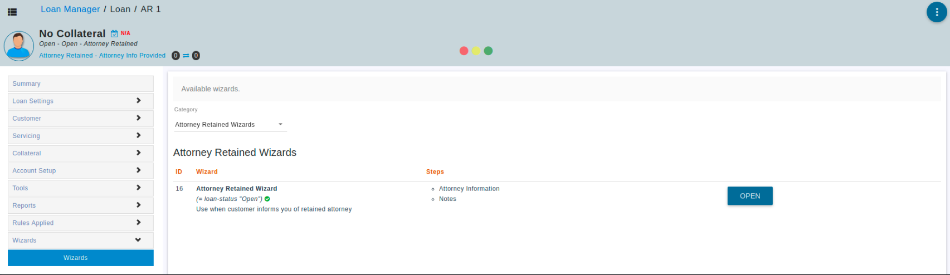Expand the Servicing sidebar section

(81, 135)
